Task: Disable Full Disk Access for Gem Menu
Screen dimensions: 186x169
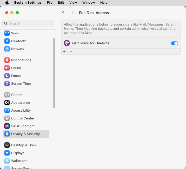Action: pyautogui.click(x=175, y=43)
